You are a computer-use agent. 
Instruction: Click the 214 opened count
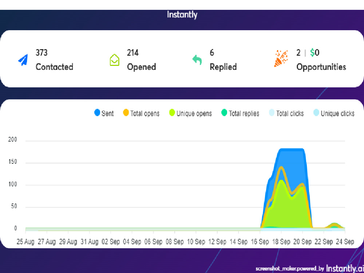[x=133, y=53]
